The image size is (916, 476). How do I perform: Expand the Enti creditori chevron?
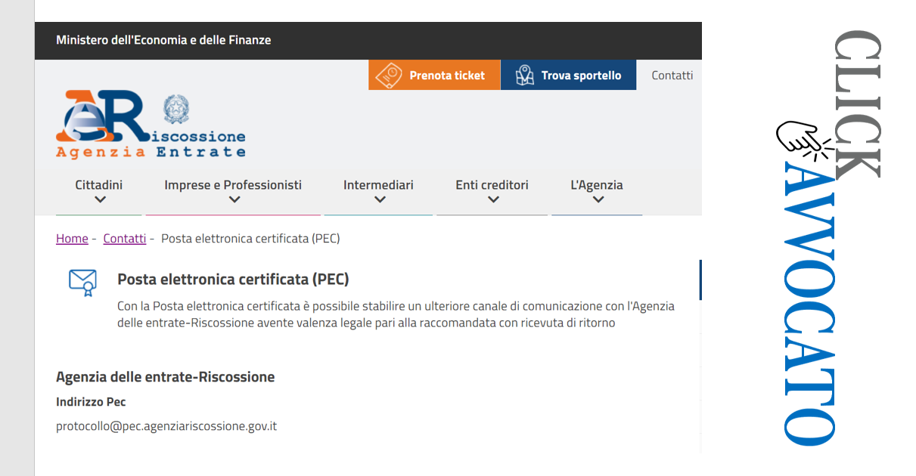pyautogui.click(x=493, y=200)
